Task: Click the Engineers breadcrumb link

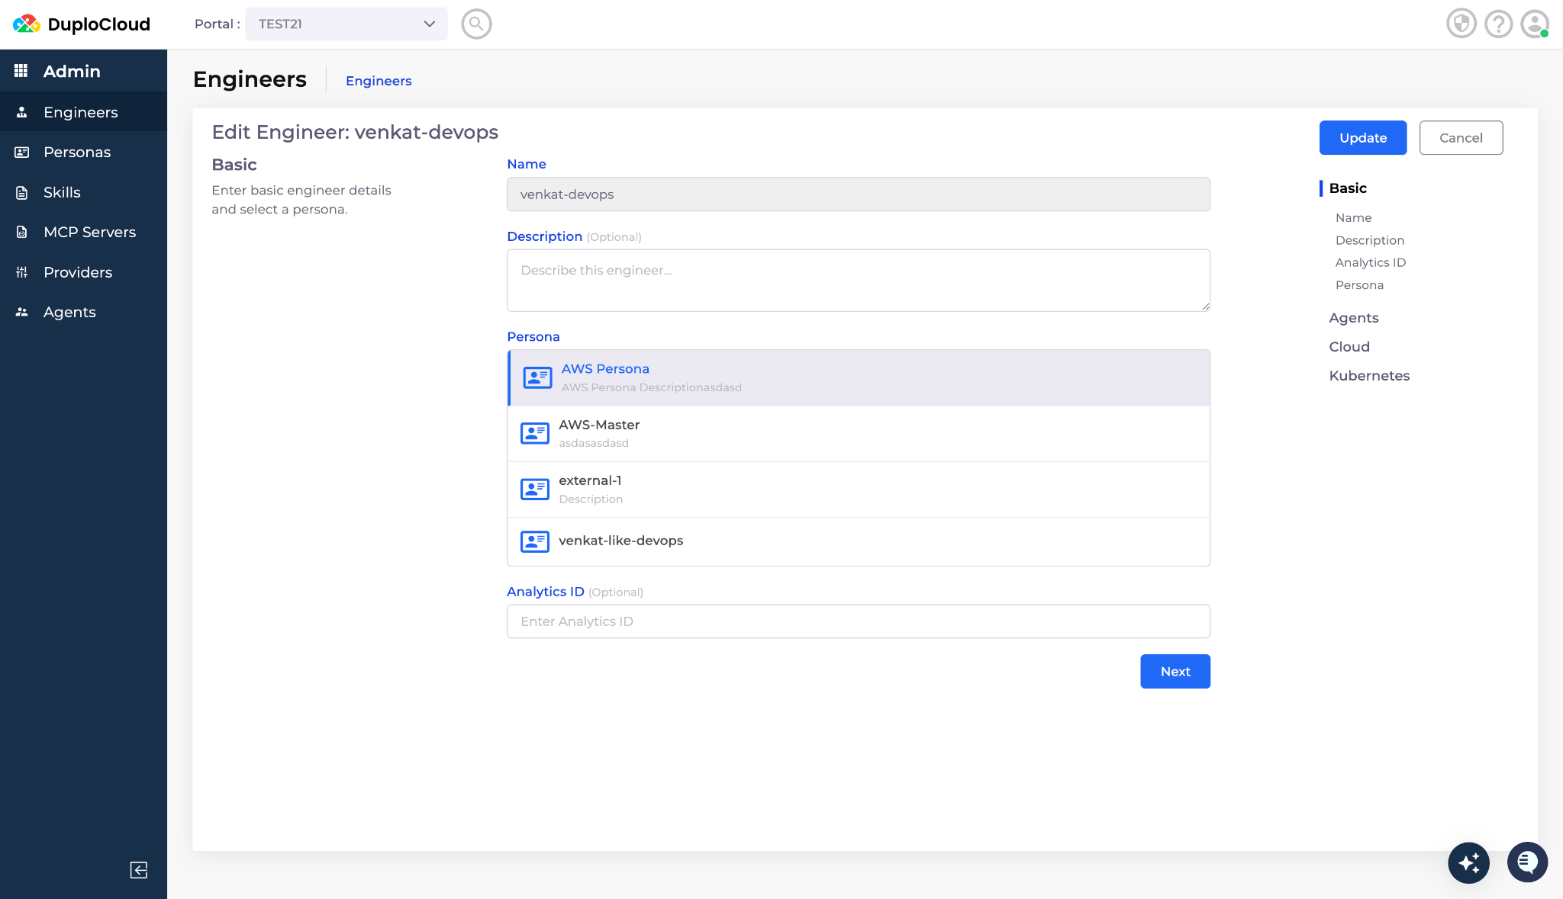Action: click(379, 81)
